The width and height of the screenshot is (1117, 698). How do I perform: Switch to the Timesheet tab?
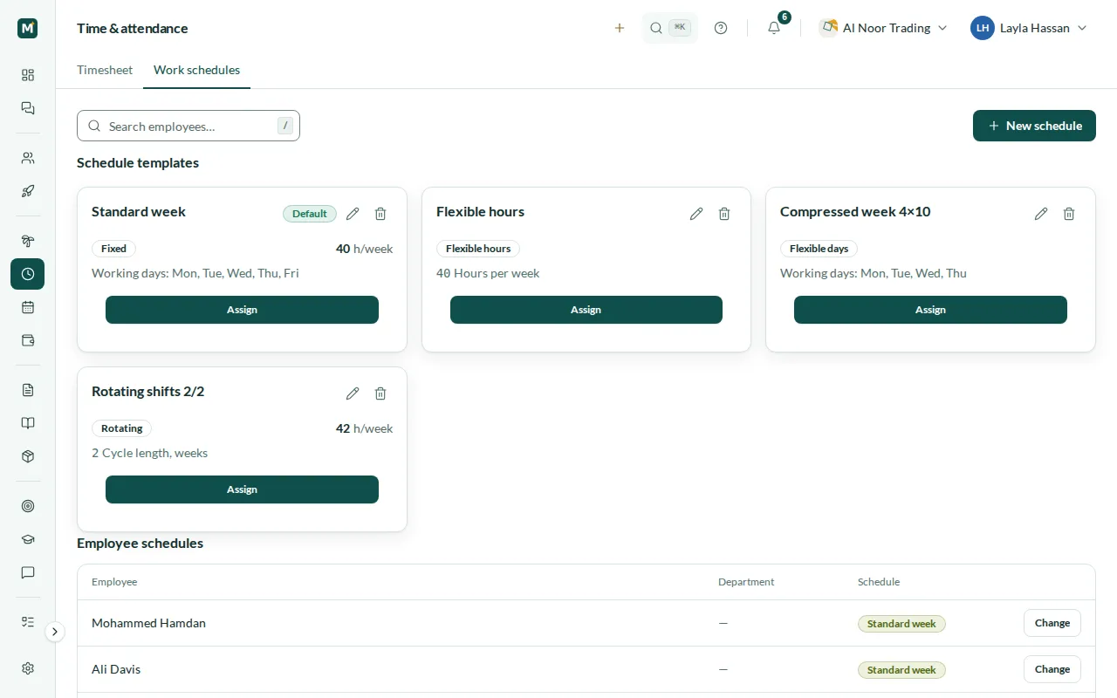click(105, 70)
